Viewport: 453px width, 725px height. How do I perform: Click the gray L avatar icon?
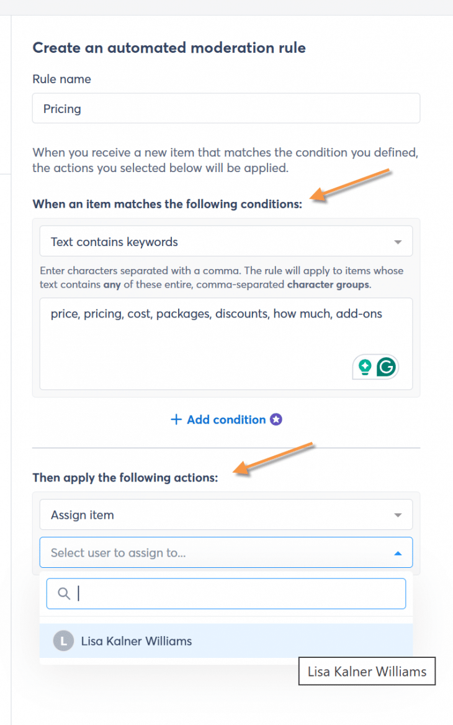pos(64,641)
